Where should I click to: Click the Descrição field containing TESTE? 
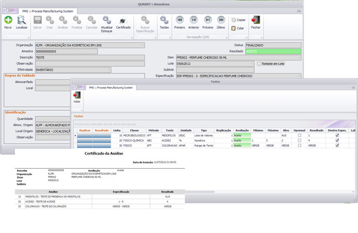pos(90,58)
